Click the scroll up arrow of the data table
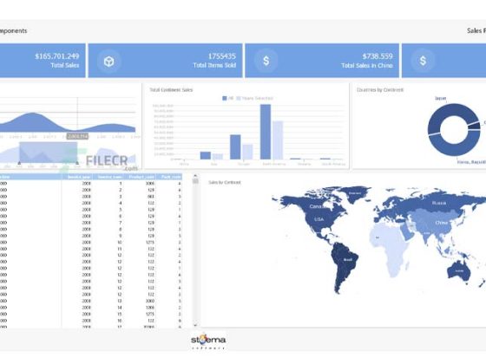 pos(195,176)
